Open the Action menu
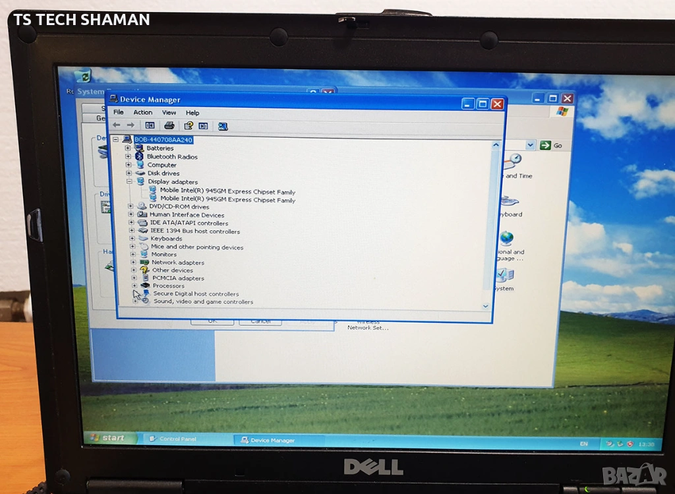Image resolution: width=675 pixels, height=494 pixels. tap(143, 112)
